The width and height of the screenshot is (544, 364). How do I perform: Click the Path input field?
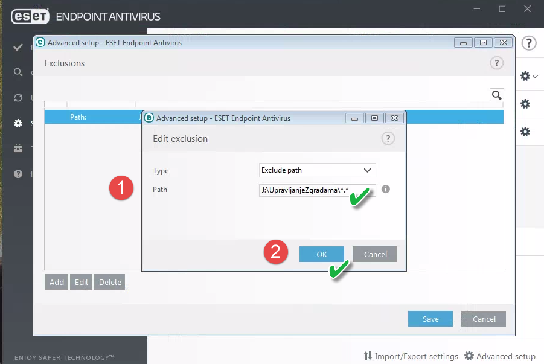318,190
